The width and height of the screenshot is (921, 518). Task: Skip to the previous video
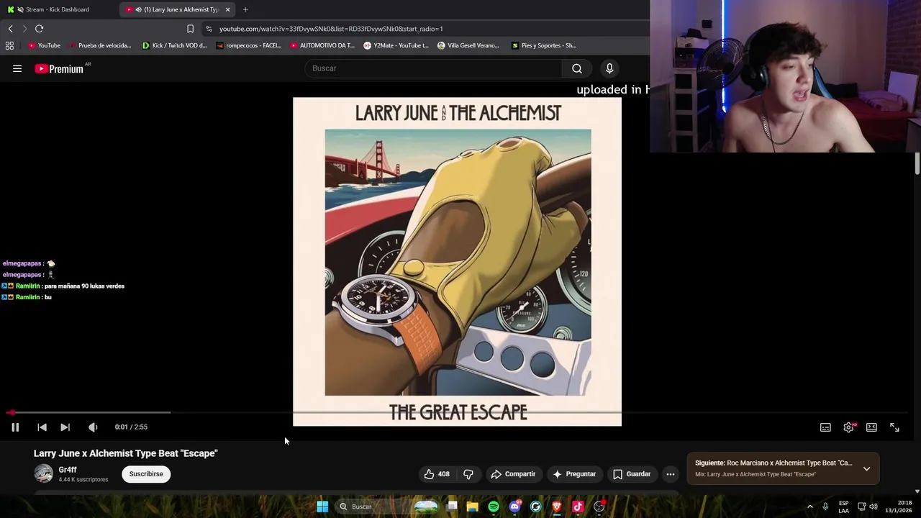click(x=42, y=427)
